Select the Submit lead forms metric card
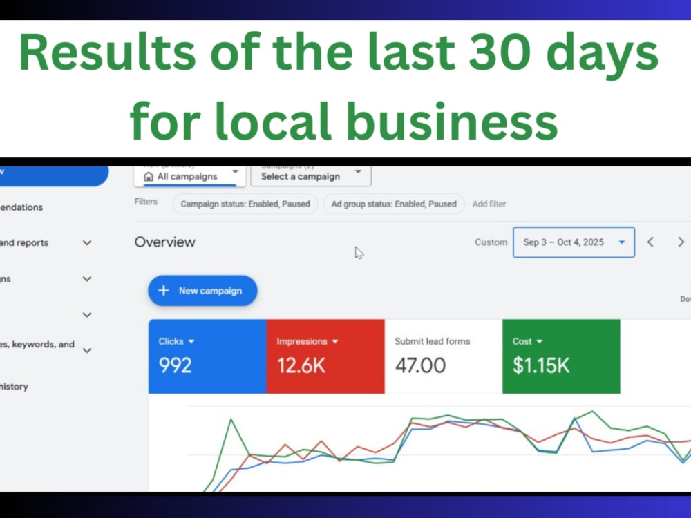 (444, 356)
